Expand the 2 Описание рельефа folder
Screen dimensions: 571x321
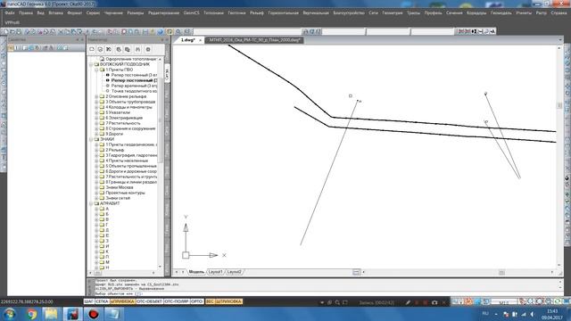click(96, 96)
